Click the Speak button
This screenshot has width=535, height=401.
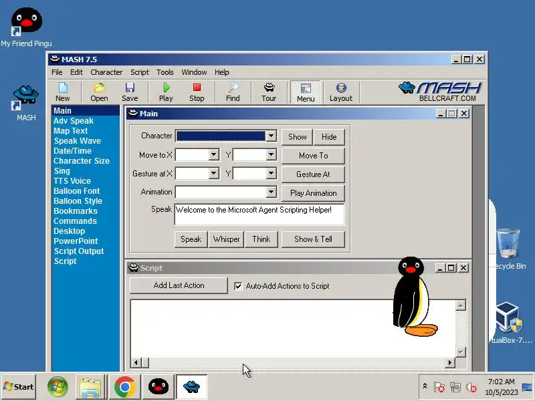[x=191, y=239]
